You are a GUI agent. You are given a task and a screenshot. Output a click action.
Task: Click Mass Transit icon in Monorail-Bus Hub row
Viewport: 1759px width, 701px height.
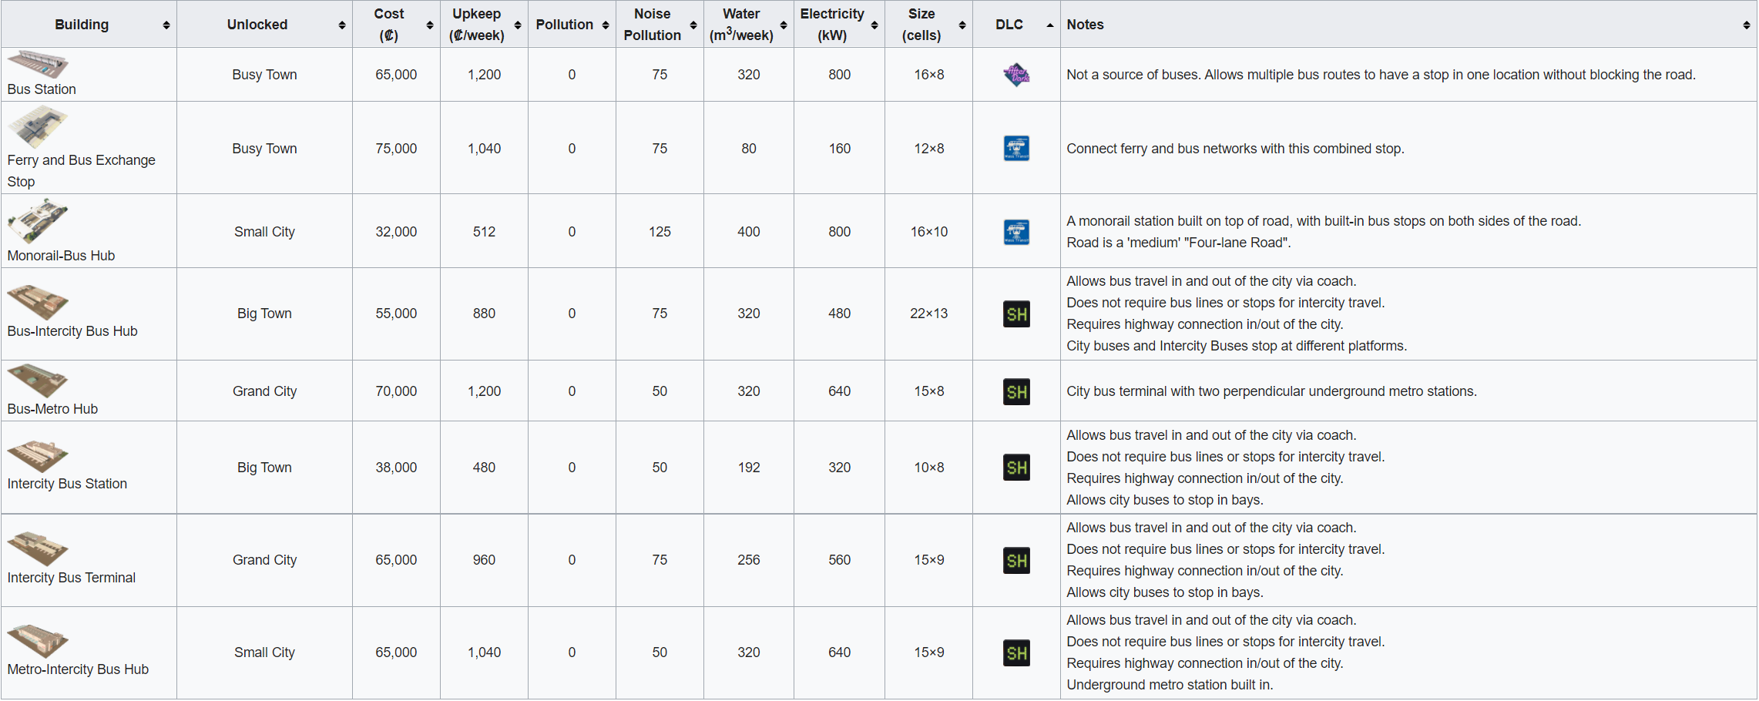coord(1016,232)
